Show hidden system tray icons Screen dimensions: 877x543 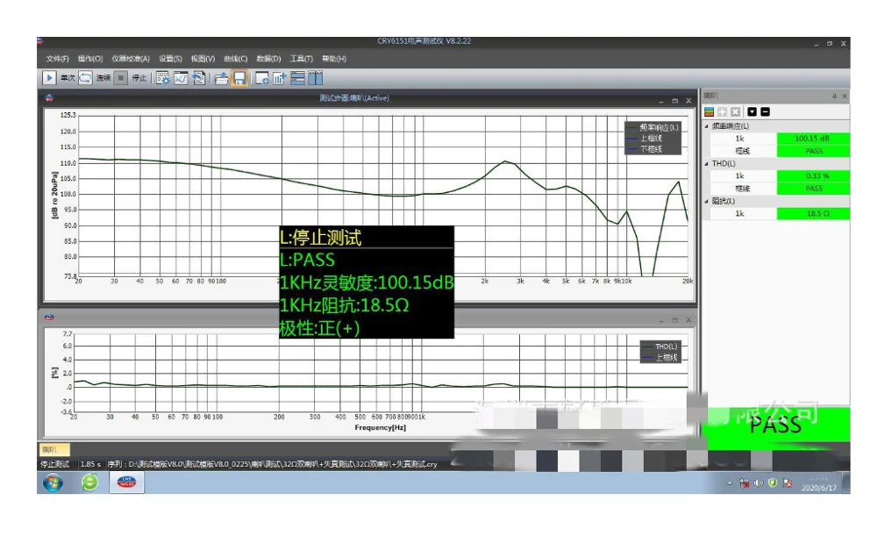coord(730,483)
